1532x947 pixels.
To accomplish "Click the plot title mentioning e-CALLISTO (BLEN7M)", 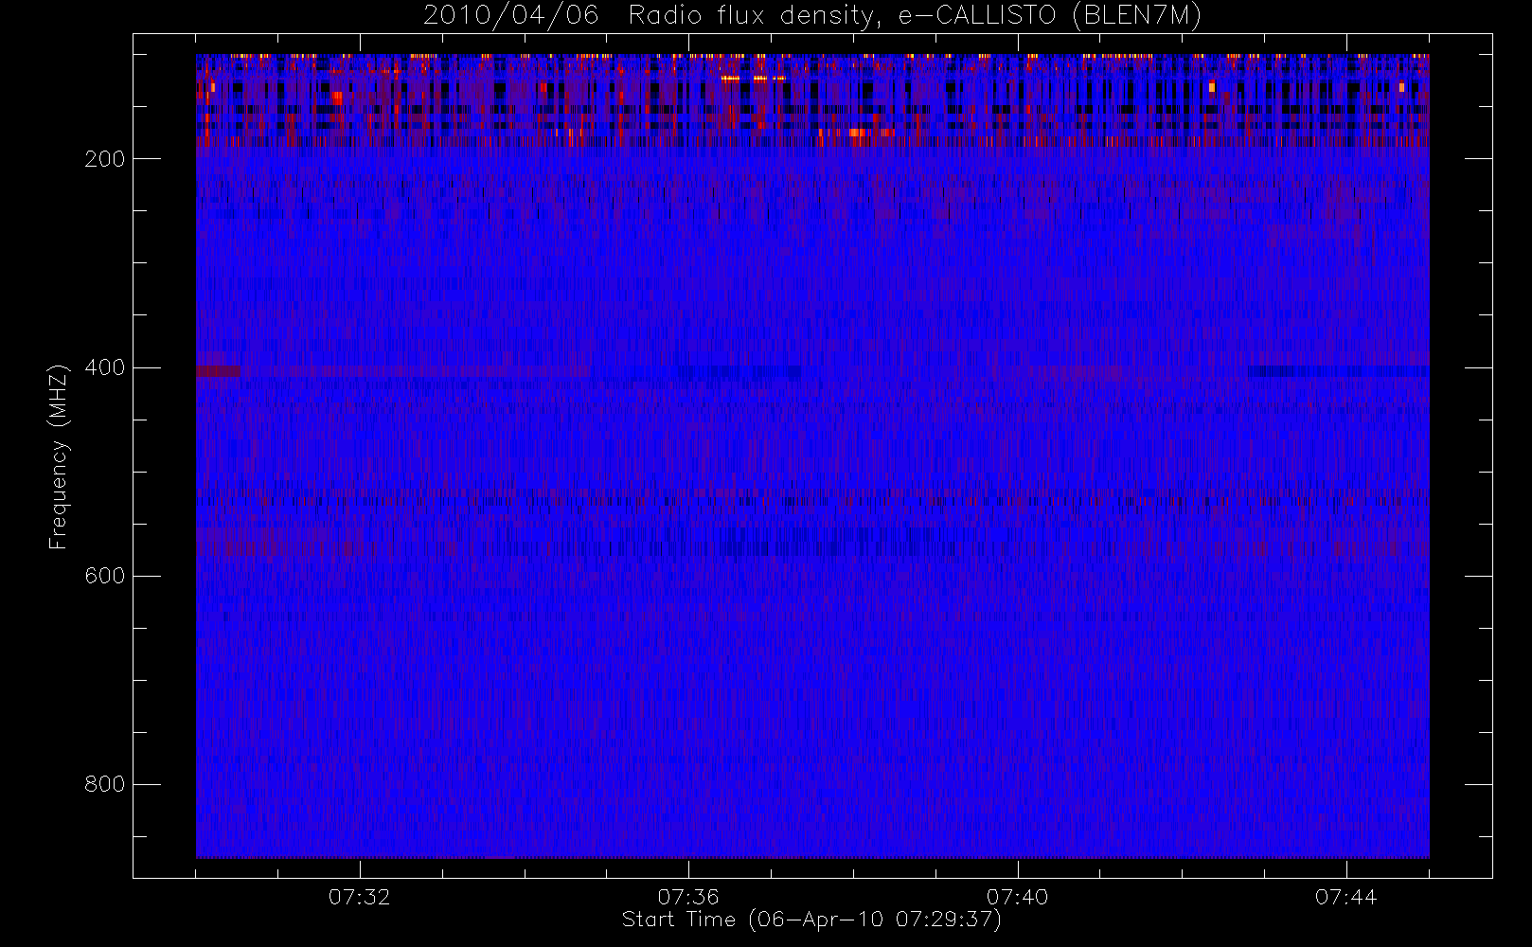I will pos(812,16).
